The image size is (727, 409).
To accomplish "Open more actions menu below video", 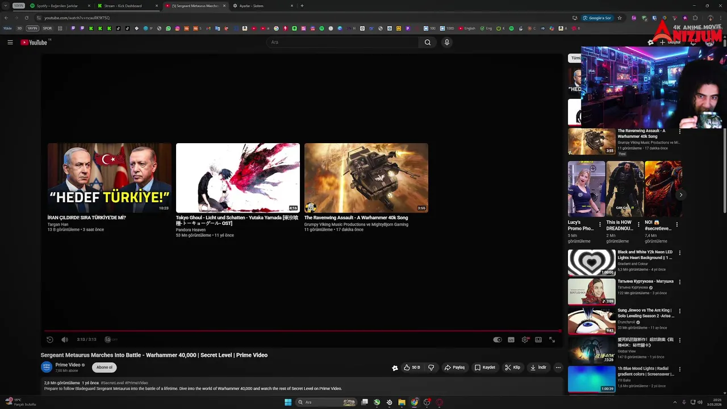I will pyautogui.click(x=558, y=368).
